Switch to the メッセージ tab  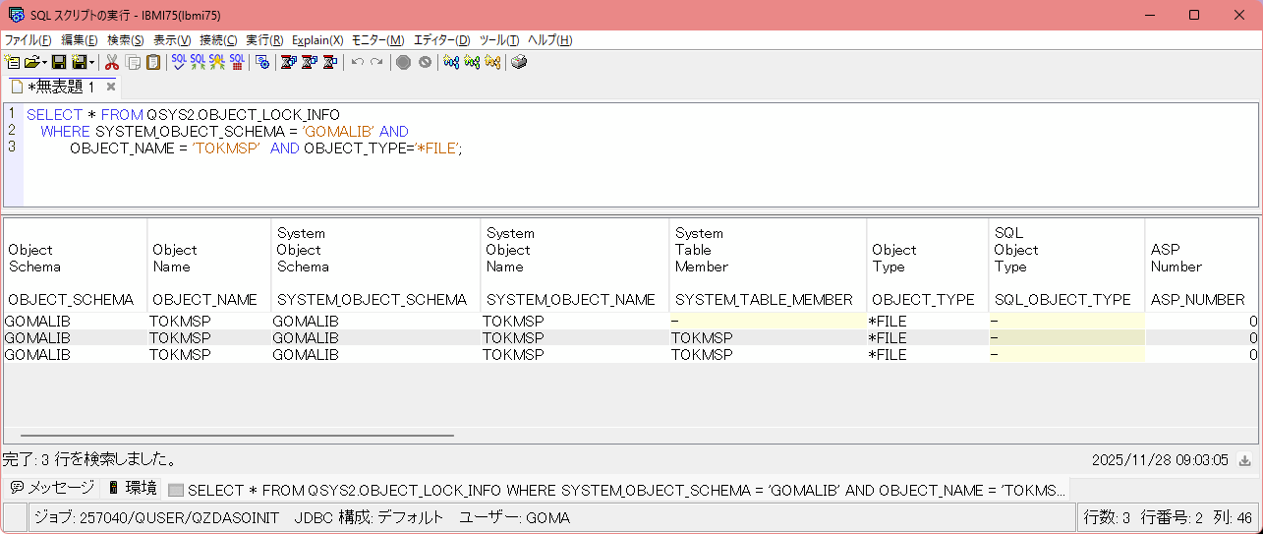coord(52,488)
